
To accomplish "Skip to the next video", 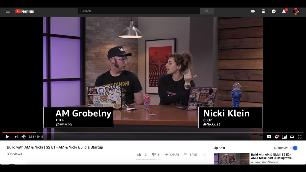I will click(x=16, y=137).
